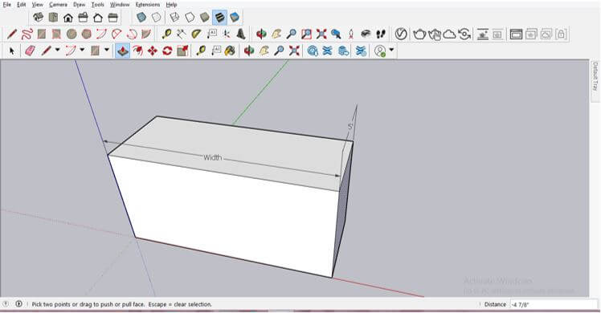Show the V-Ray frame buffer
The width and height of the screenshot is (601, 313).
click(516, 35)
